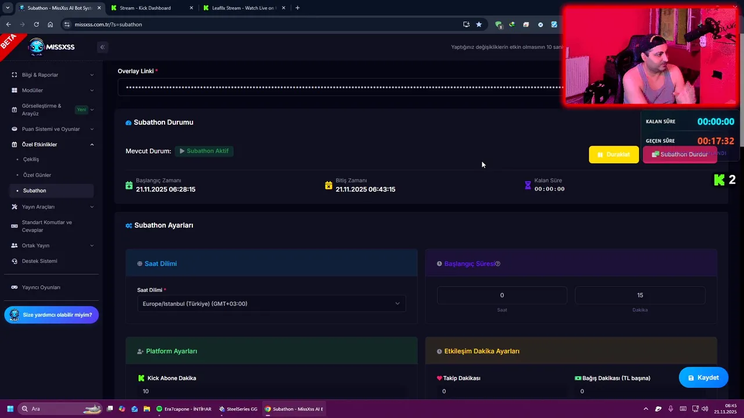Click the microphone icon in system tray
744x418 pixels.
coord(671,409)
